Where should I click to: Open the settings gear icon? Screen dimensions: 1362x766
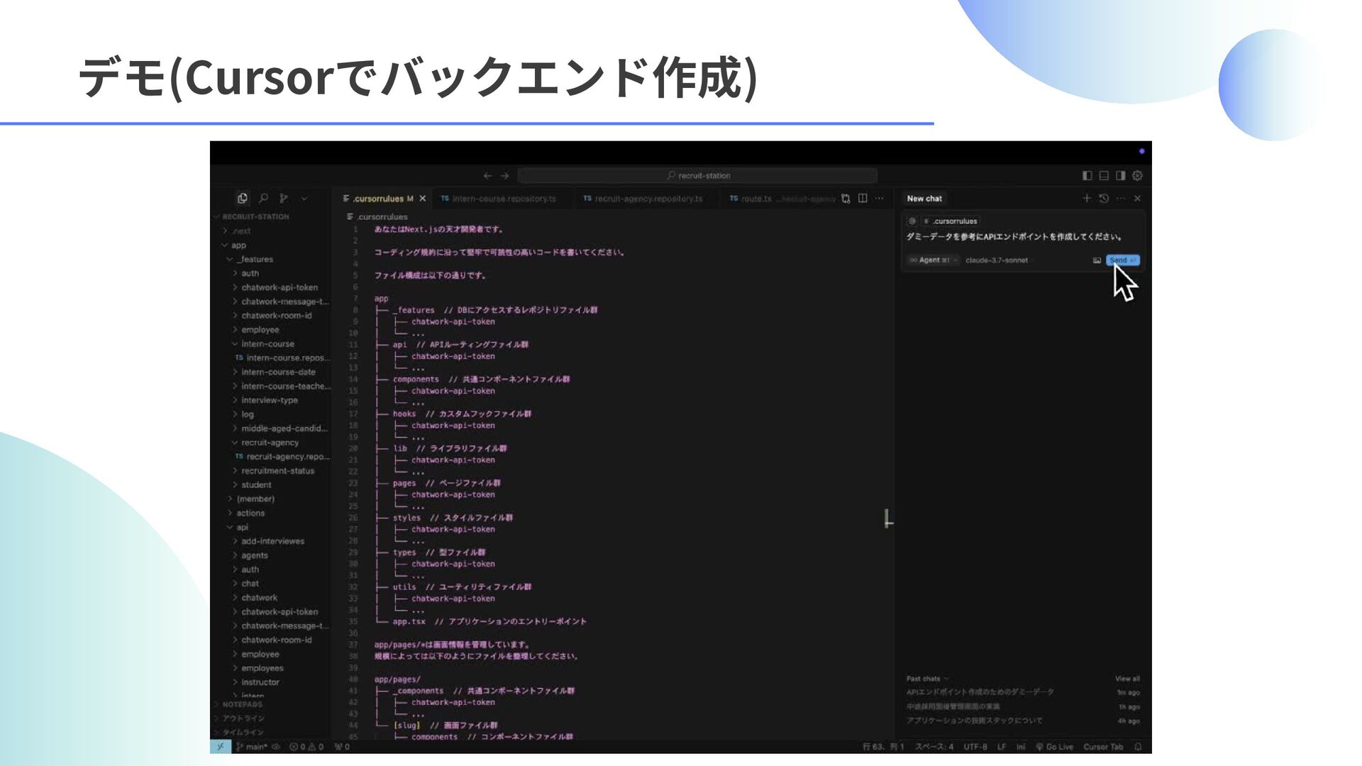pos(1138,175)
